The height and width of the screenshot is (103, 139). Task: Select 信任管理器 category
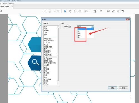(48, 79)
